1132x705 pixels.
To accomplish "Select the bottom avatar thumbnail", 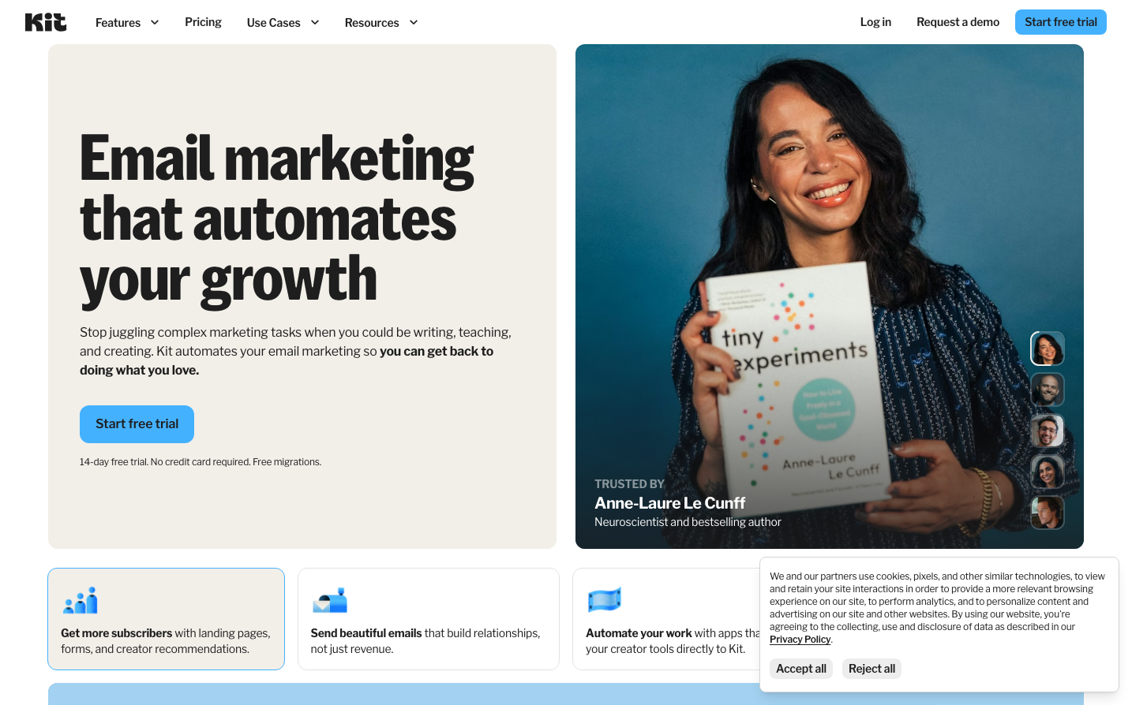I will [x=1048, y=513].
